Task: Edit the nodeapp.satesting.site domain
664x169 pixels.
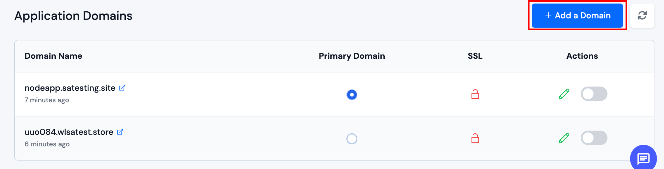Action: (x=563, y=94)
